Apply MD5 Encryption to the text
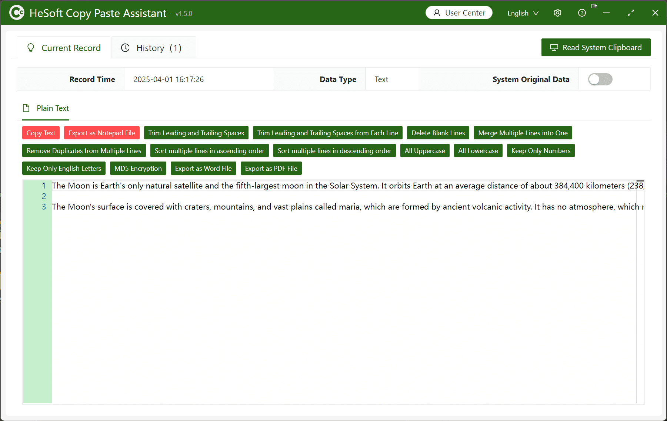667x421 pixels. click(138, 168)
